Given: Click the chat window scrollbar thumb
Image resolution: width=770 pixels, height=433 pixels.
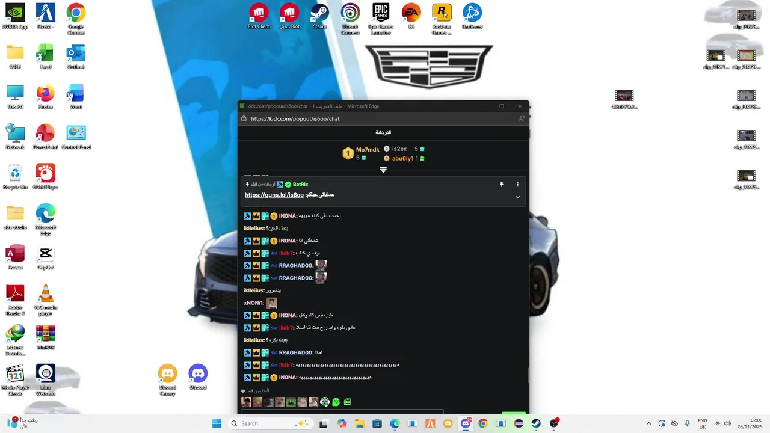Looking at the screenshot, I should (x=528, y=376).
